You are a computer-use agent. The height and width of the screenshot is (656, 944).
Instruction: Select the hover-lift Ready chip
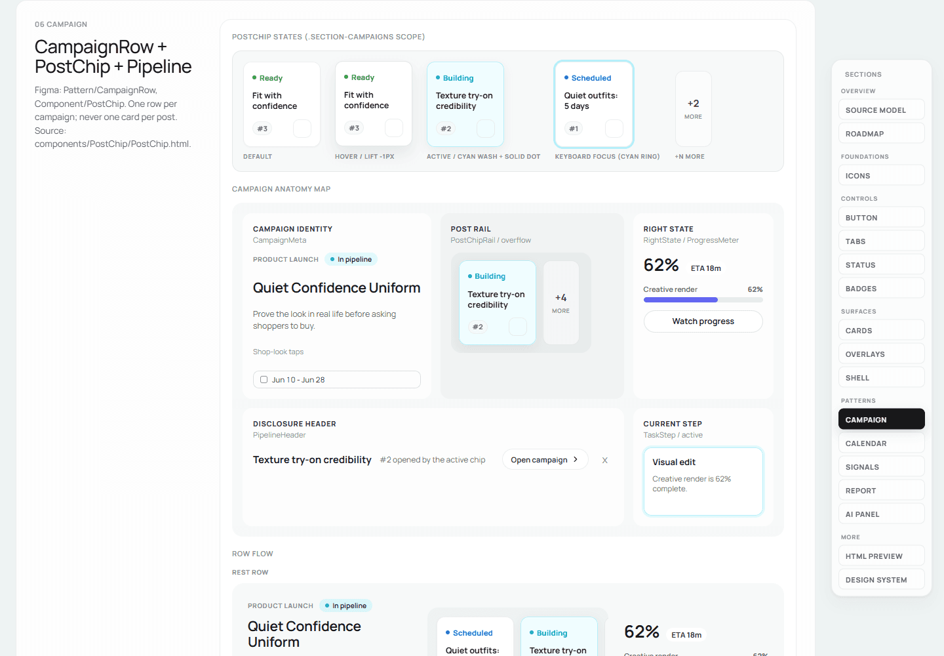(x=374, y=104)
